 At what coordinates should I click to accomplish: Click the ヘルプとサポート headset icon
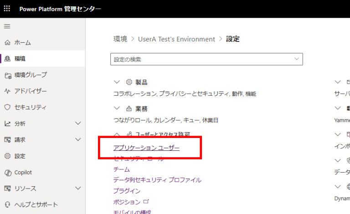click(7, 204)
